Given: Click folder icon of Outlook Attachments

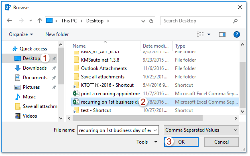Looking at the screenshot, I should click(76, 68).
